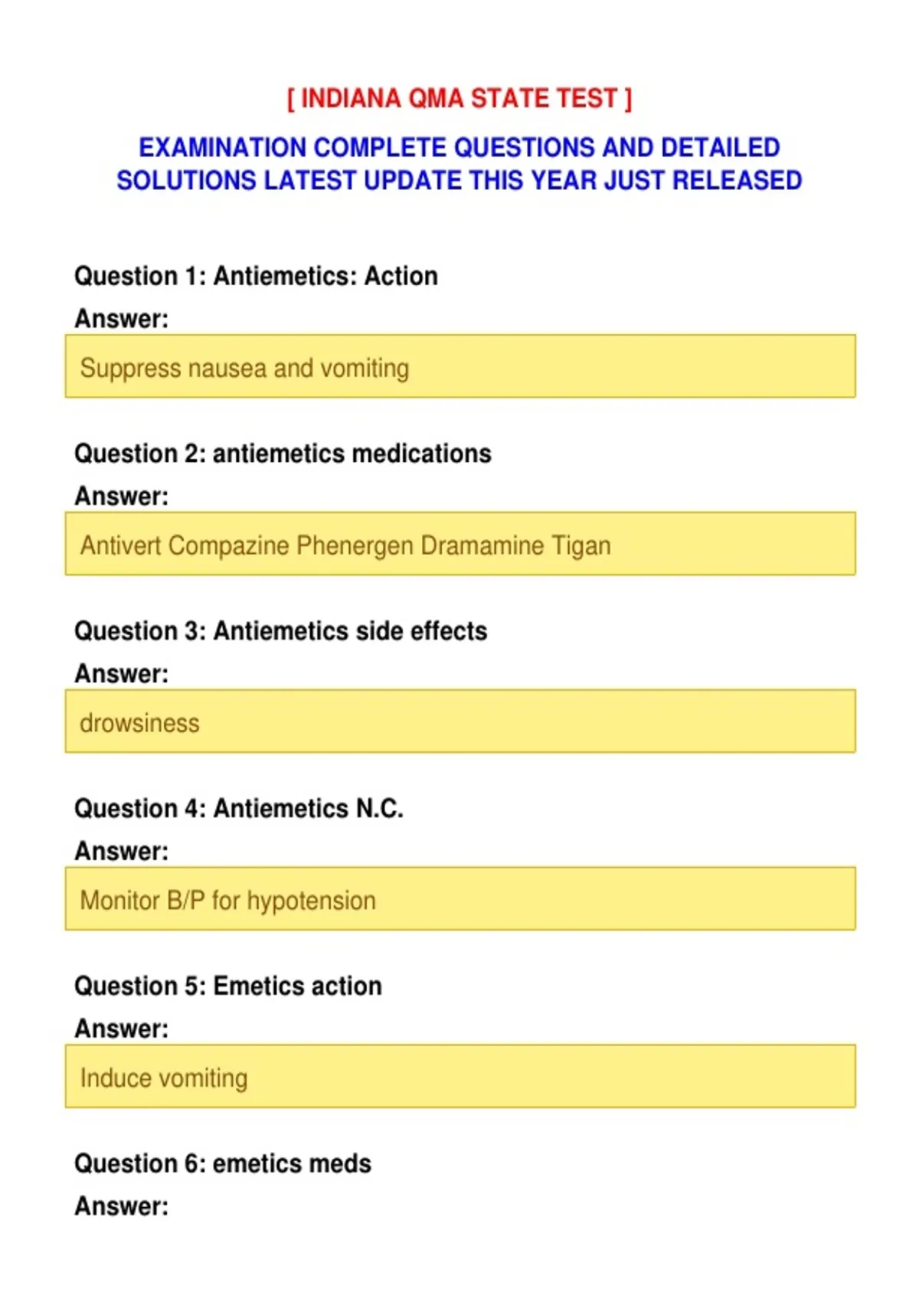Click the Induce vomiting answer box
The height and width of the screenshot is (1302, 919).
click(x=460, y=1077)
